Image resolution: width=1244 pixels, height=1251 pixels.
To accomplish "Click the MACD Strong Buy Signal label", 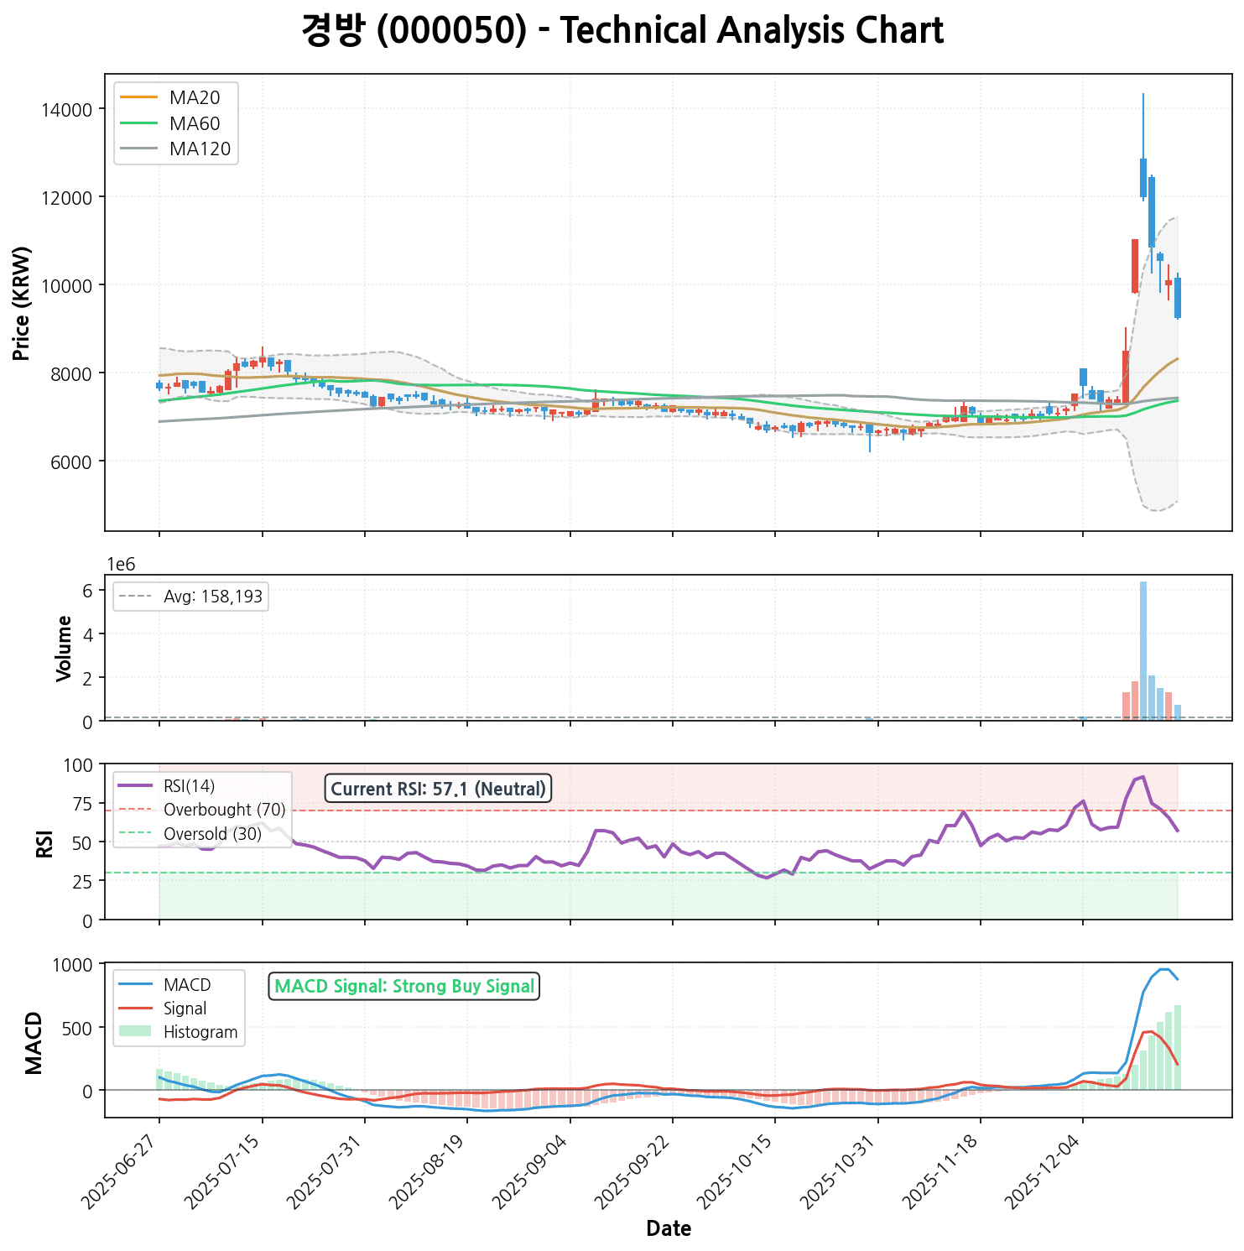I will pos(403,987).
